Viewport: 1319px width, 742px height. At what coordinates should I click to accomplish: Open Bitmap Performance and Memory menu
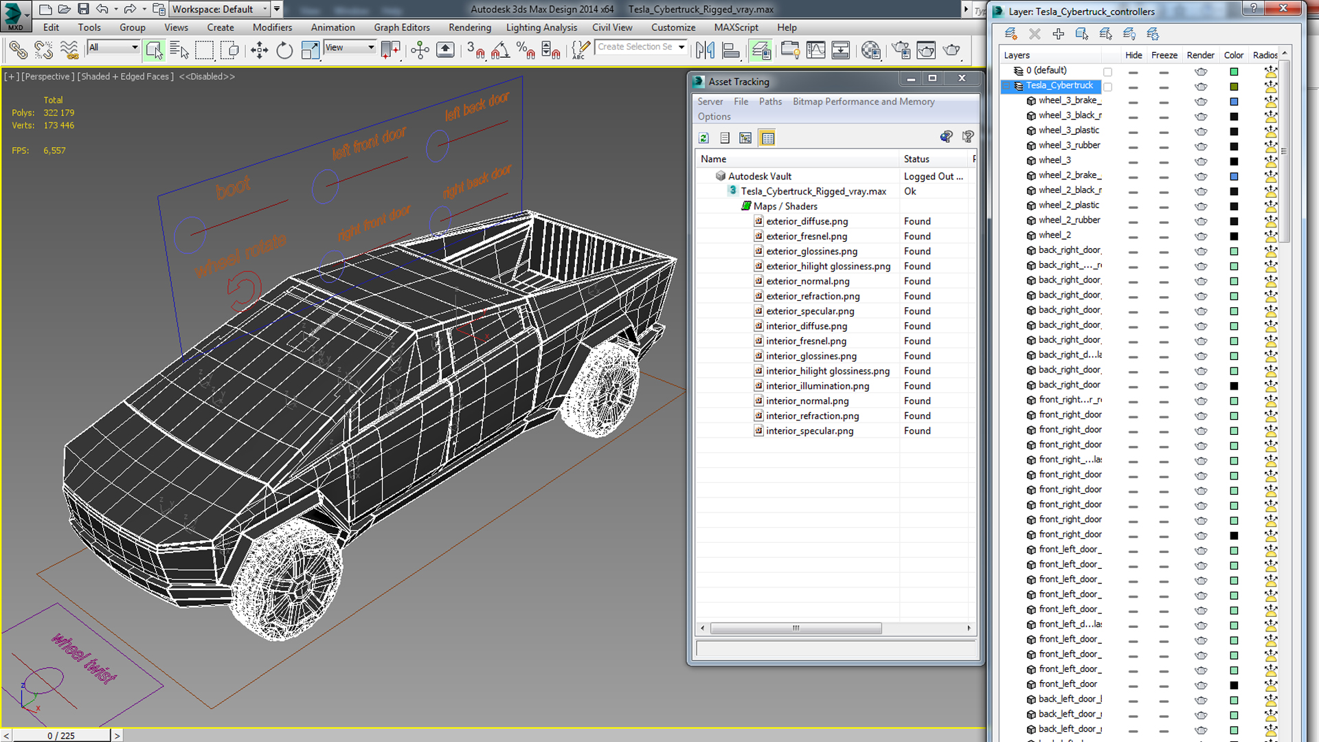[x=864, y=102]
